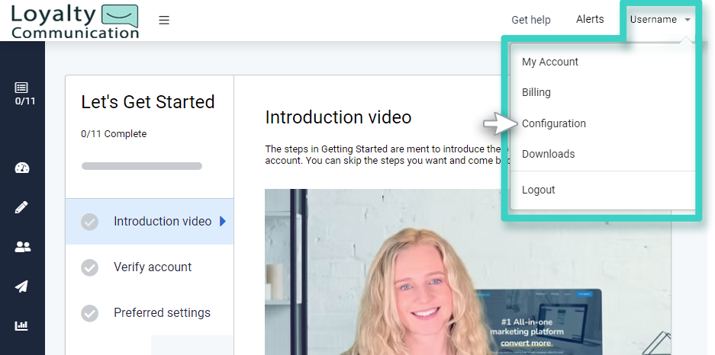The image size is (715, 355).
Task: Open the Alerts link
Action: click(590, 20)
